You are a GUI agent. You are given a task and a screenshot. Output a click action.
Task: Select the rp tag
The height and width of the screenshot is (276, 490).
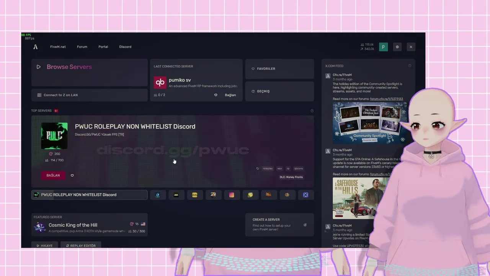click(x=288, y=168)
